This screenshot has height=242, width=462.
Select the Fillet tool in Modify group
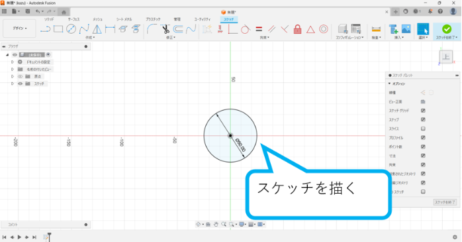[x=152, y=29]
